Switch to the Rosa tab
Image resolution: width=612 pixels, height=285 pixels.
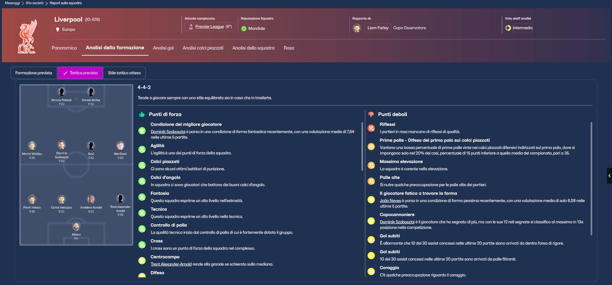point(289,48)
